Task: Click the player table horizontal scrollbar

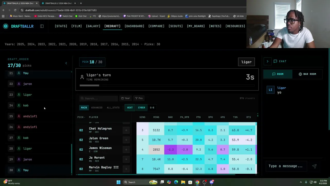Action: [x=156, y=175]
